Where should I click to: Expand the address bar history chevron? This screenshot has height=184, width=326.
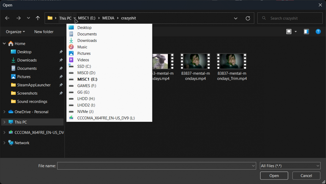point(236,18)
